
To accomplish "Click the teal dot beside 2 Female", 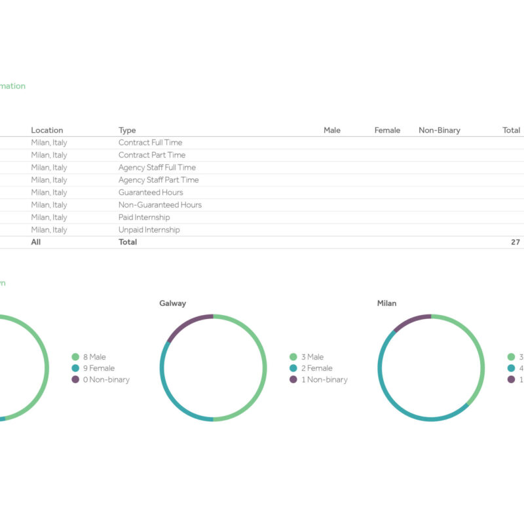I will tap(293, 368).
